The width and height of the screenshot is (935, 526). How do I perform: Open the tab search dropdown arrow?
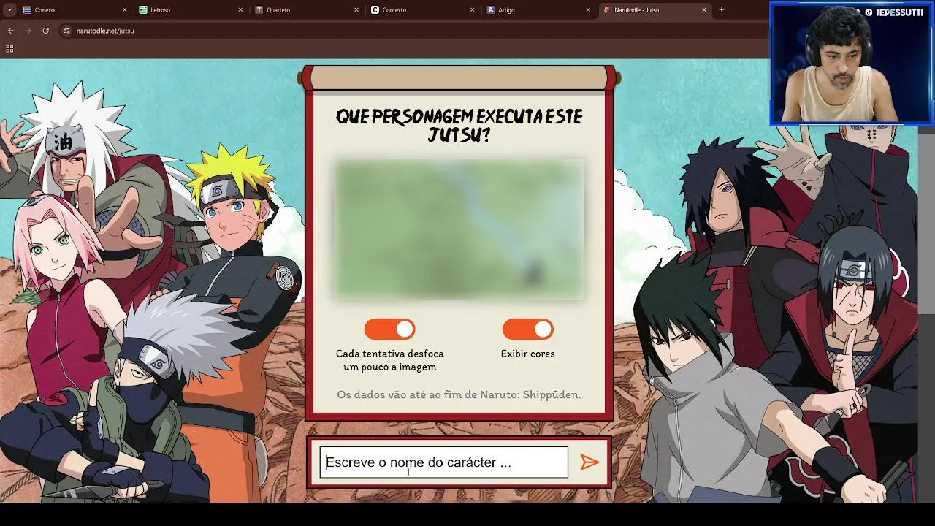point(9,10)
